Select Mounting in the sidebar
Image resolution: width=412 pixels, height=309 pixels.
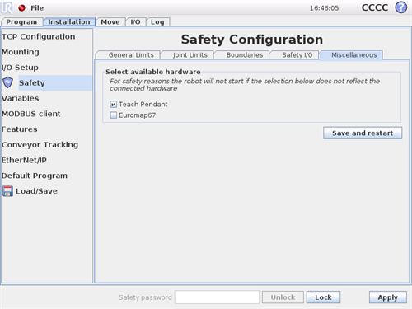[21, 52]
